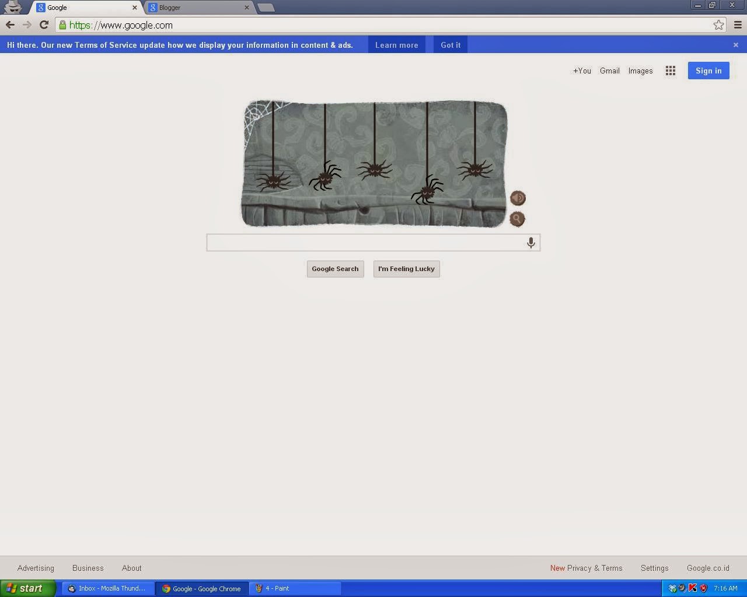Image resolution: width=747 pixels, height=597 pixels.
Task: Bookmark this page with the star icon
Action: (x=718, y=25)
